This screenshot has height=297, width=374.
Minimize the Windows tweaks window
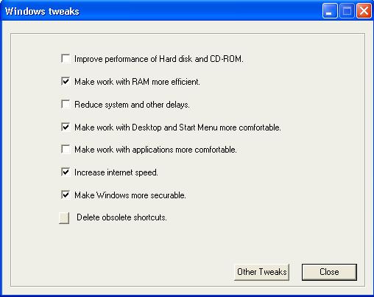pyautogui.click(x=330, y=11)
